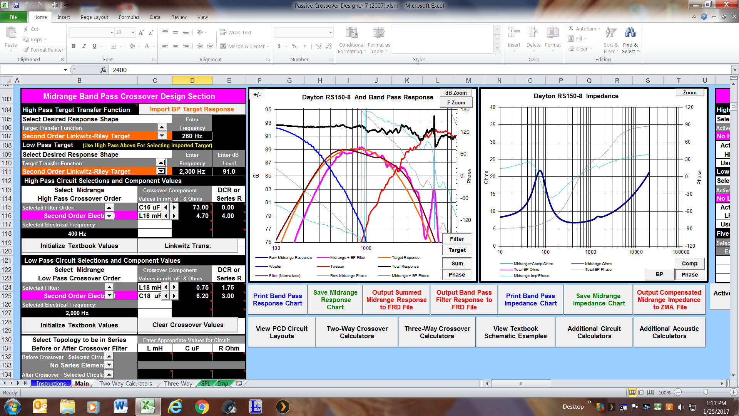The height and width of the screenshot is (416, 739).
Task: Click Print Band Pass Response Chart
Action: 278,300
